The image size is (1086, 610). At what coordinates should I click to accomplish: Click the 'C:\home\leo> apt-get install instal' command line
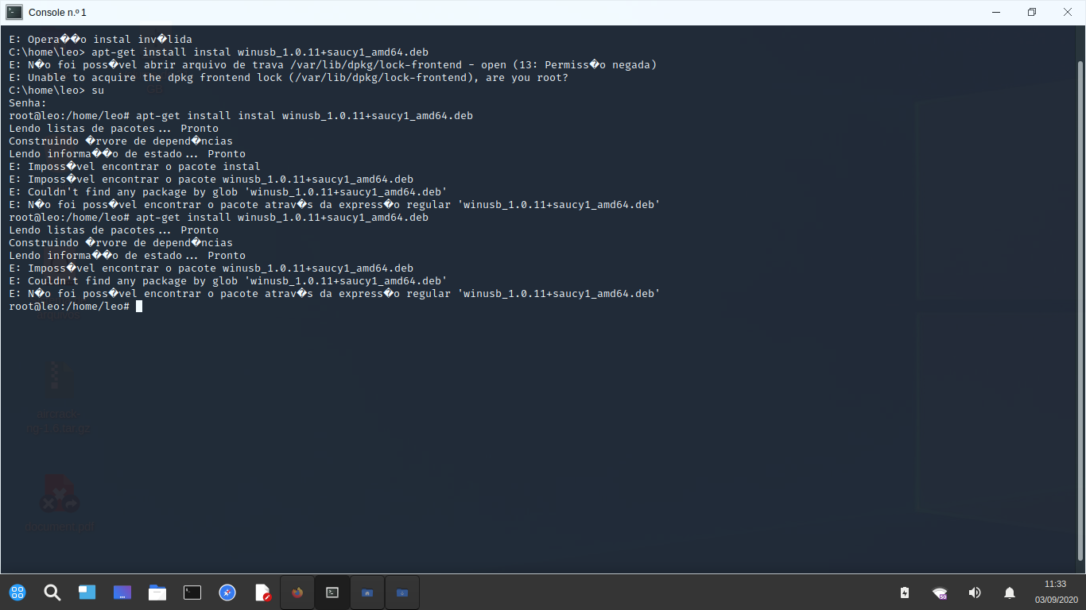tap(219, 52)
